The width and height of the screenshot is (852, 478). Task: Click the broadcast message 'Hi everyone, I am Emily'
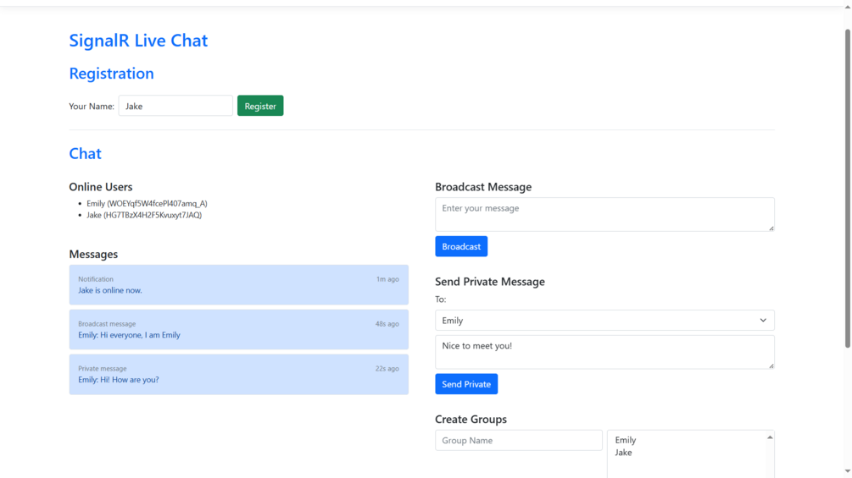(238, 329)
